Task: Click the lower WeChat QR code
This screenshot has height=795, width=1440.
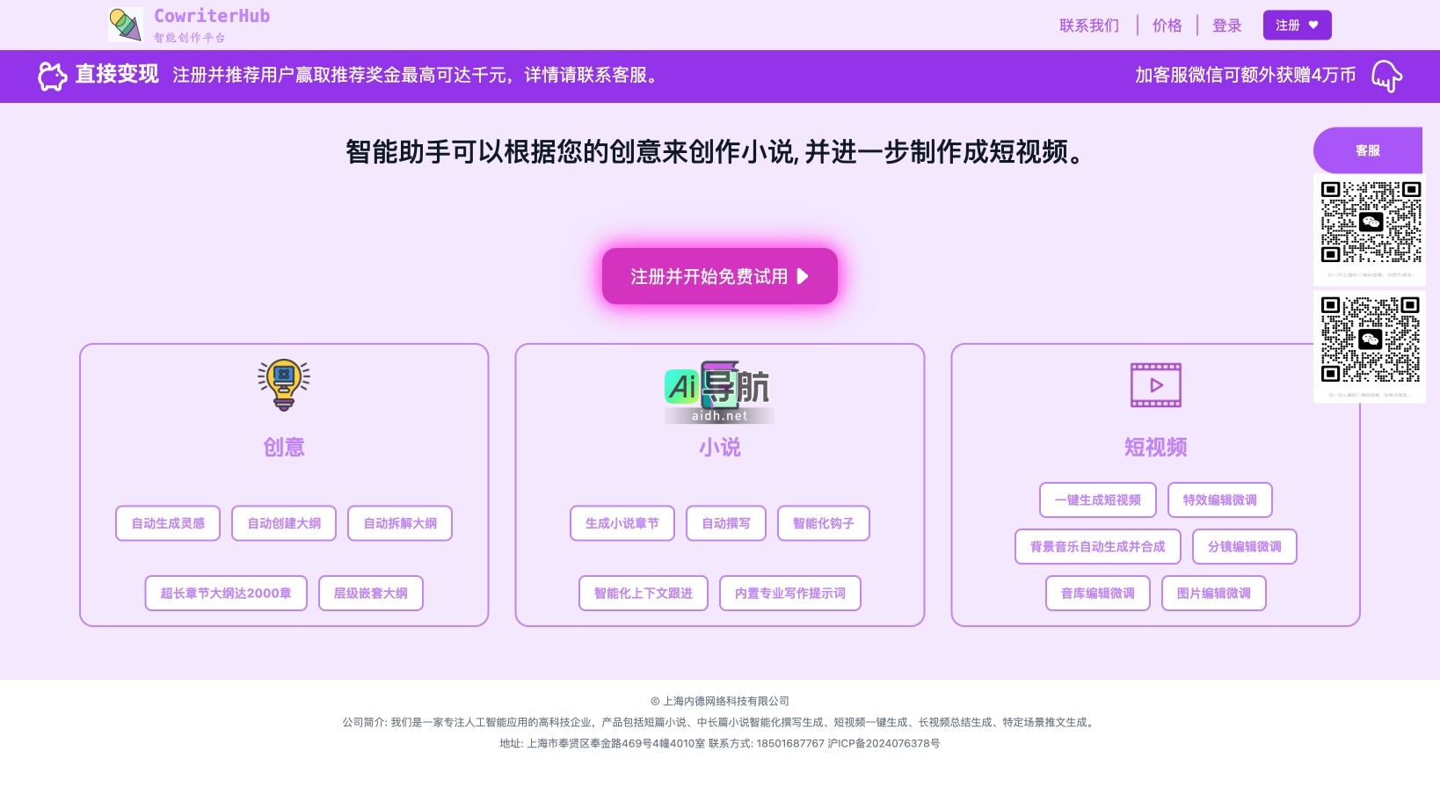Action: [1370, 339]
